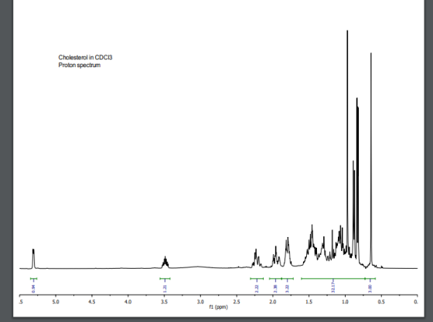Image resolution: width=433 pixels, height=322 pixels.
Task: Click the 2.5 axis tick label
Action: click(237, 302)
